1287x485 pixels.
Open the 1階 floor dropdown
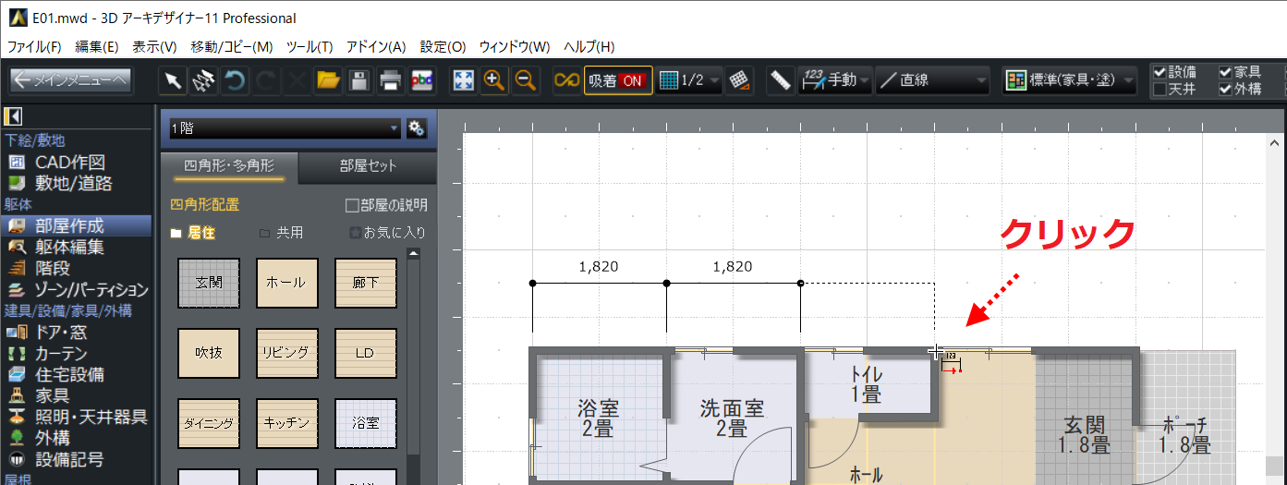coord(283,128)
